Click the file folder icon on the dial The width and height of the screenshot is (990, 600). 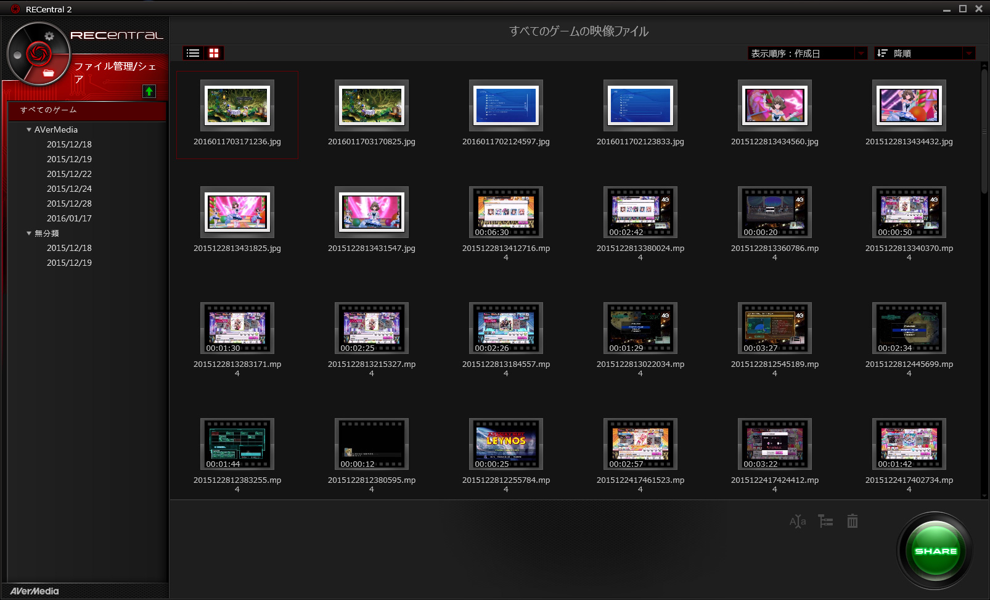[x=48, y=73]
